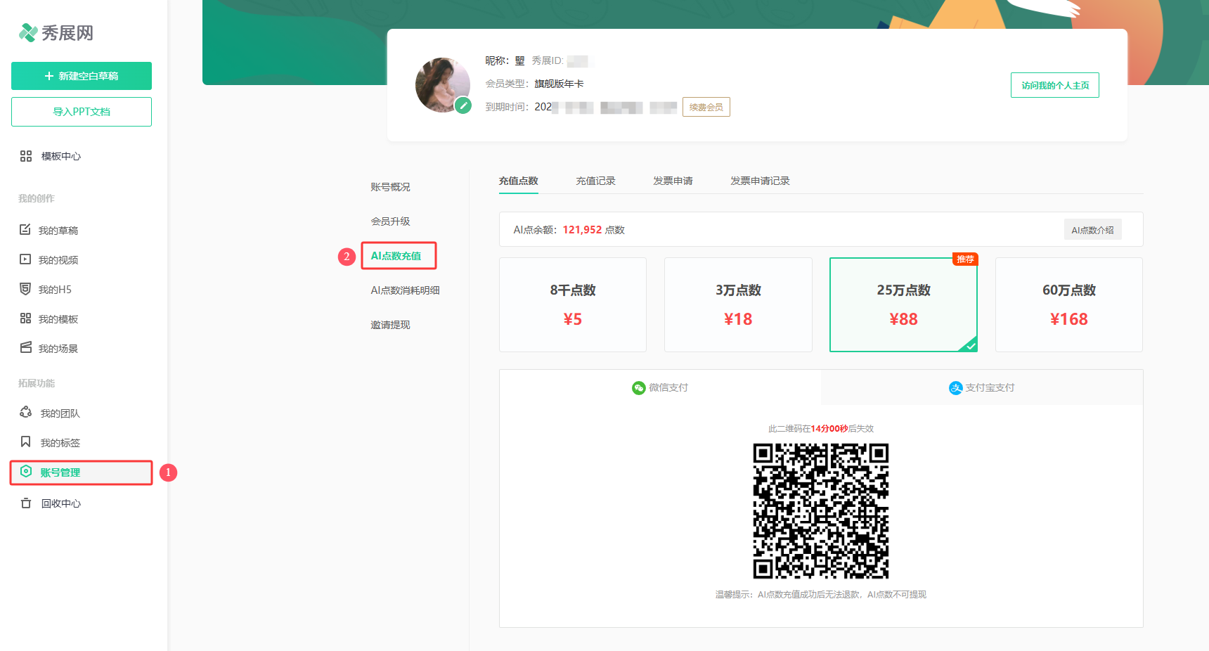1209x651 pixels.
Task: Select 我的H5 text in sidebar
Action: pyautogui.click(x=55, y=290)
